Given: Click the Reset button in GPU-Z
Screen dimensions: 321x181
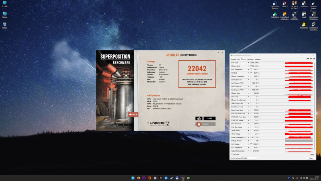Looking at the screenshot, I should click(x=312, y=154).
